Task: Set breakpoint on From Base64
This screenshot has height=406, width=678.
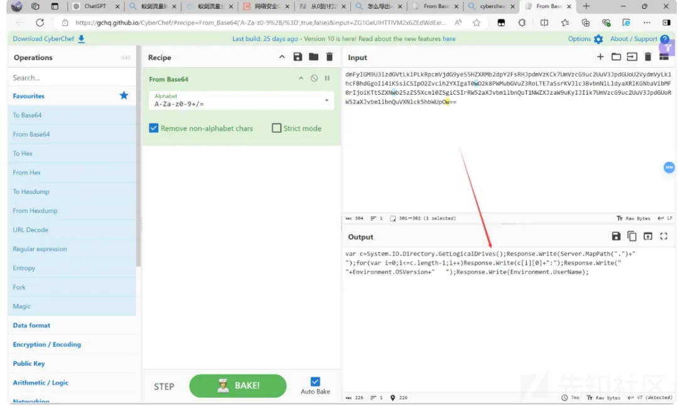Action: tap(327, 78)
